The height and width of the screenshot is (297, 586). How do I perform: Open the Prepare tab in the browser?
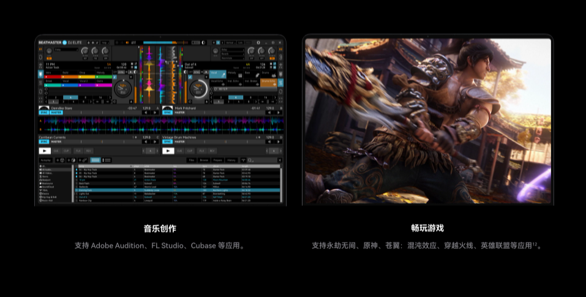217,160
